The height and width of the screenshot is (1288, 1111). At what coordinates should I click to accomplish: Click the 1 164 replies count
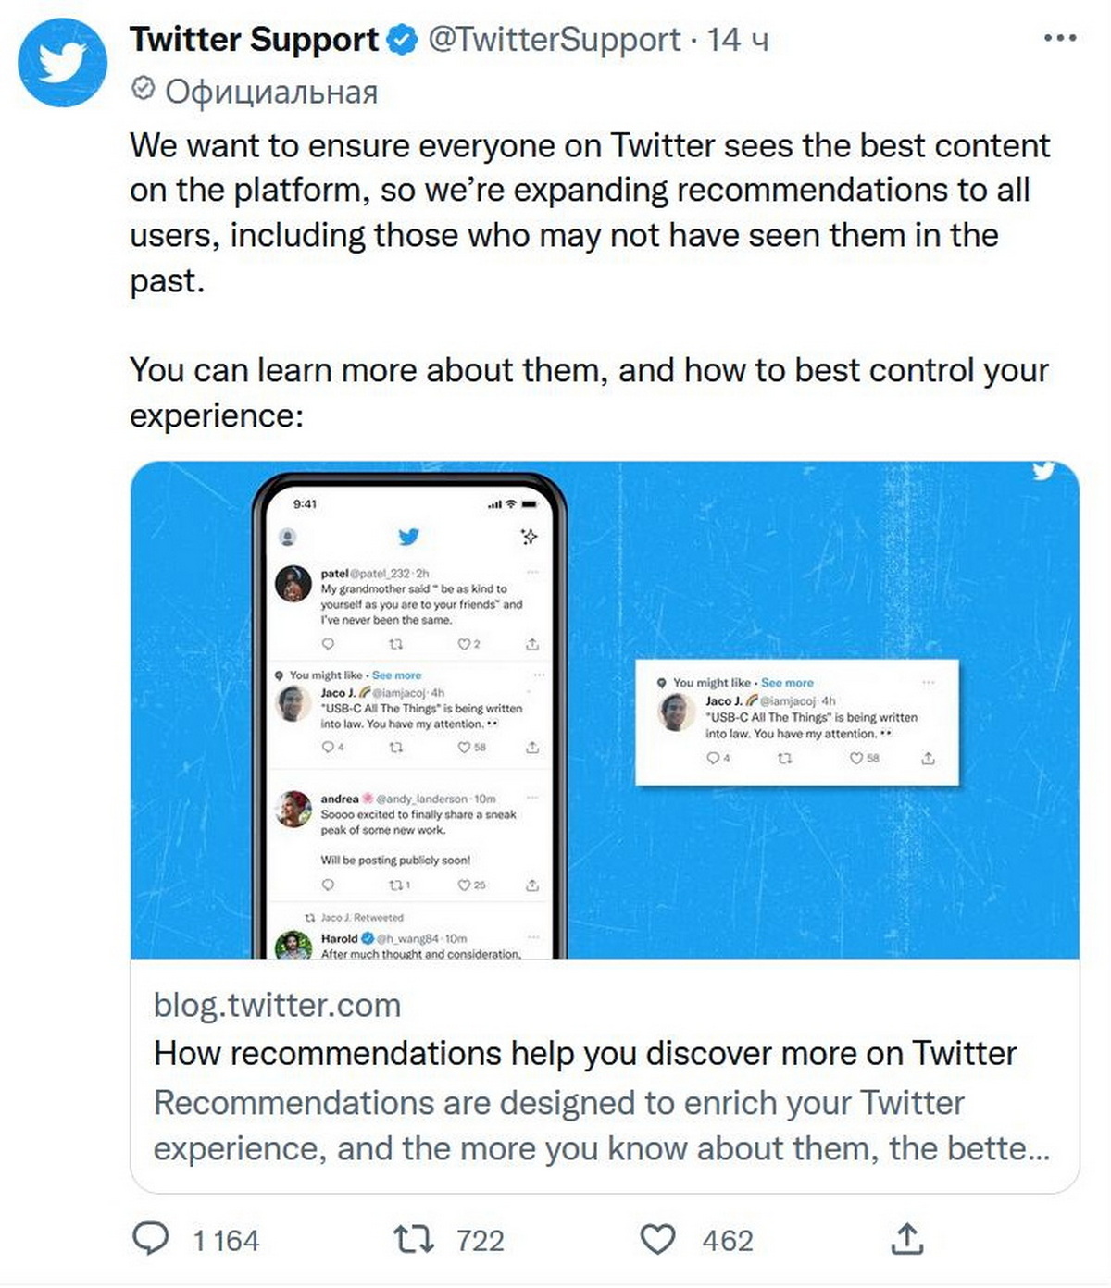tap(226, 1240)
